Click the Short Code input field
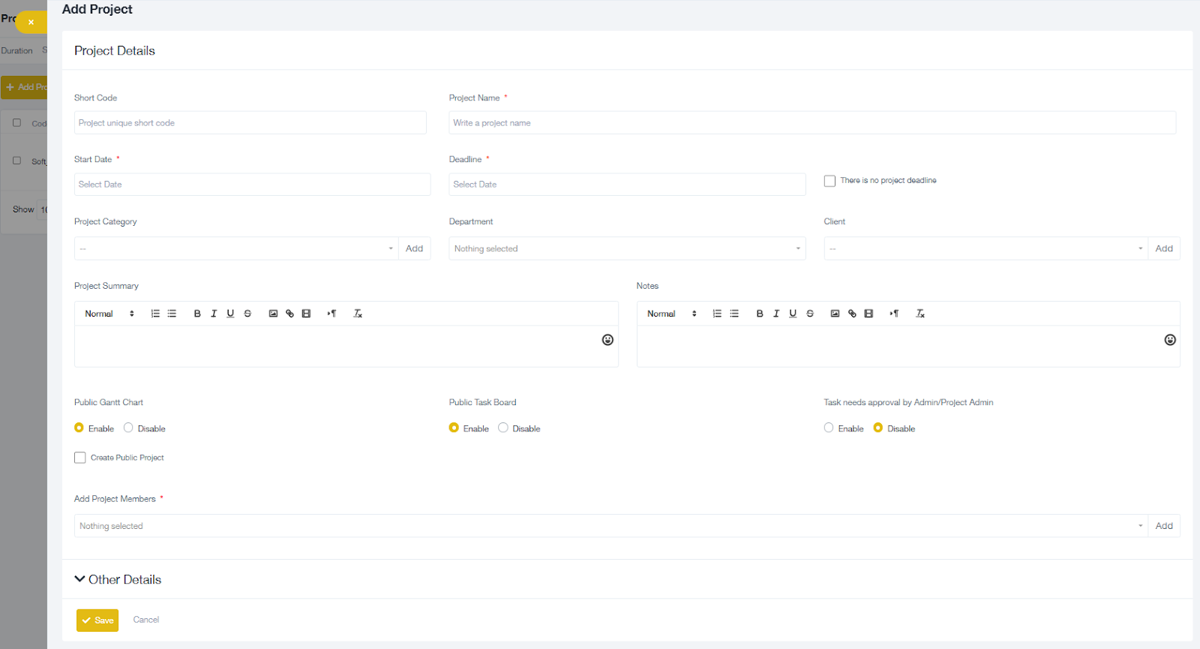This screenshot has width=1200, height=649. (250, 123)
